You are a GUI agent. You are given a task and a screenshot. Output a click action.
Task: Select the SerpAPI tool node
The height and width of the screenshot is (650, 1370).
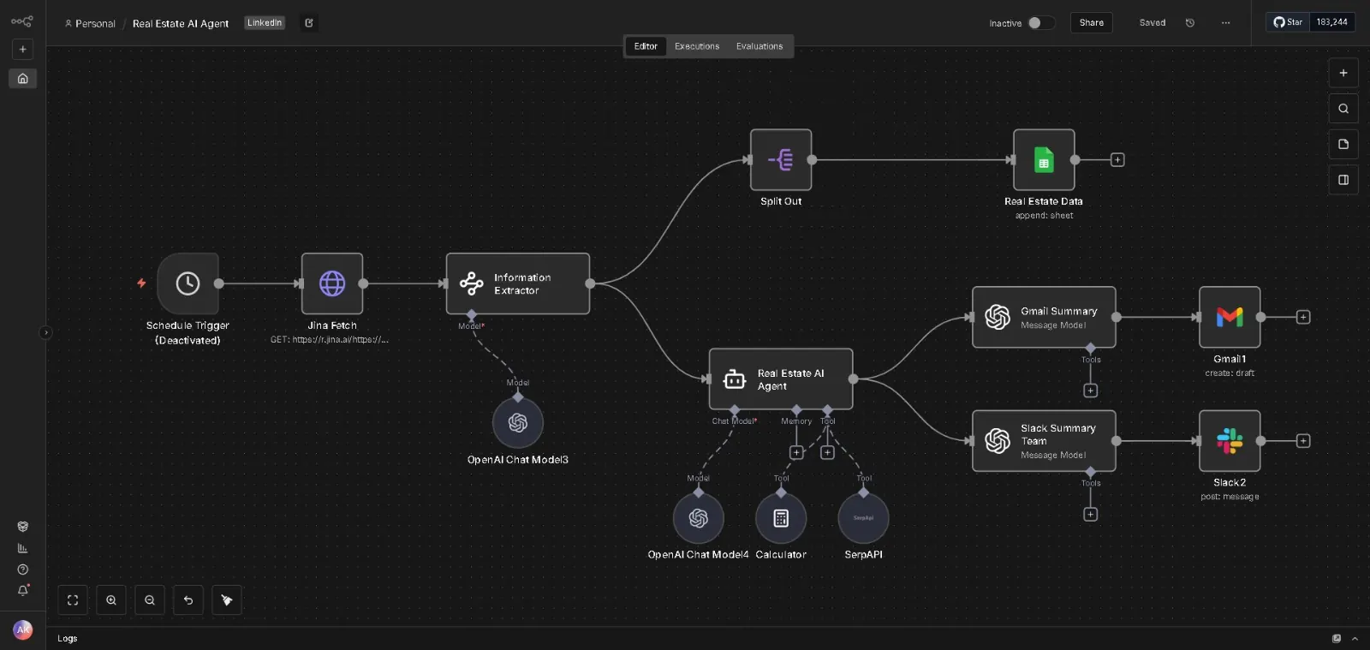click(863, 518)
